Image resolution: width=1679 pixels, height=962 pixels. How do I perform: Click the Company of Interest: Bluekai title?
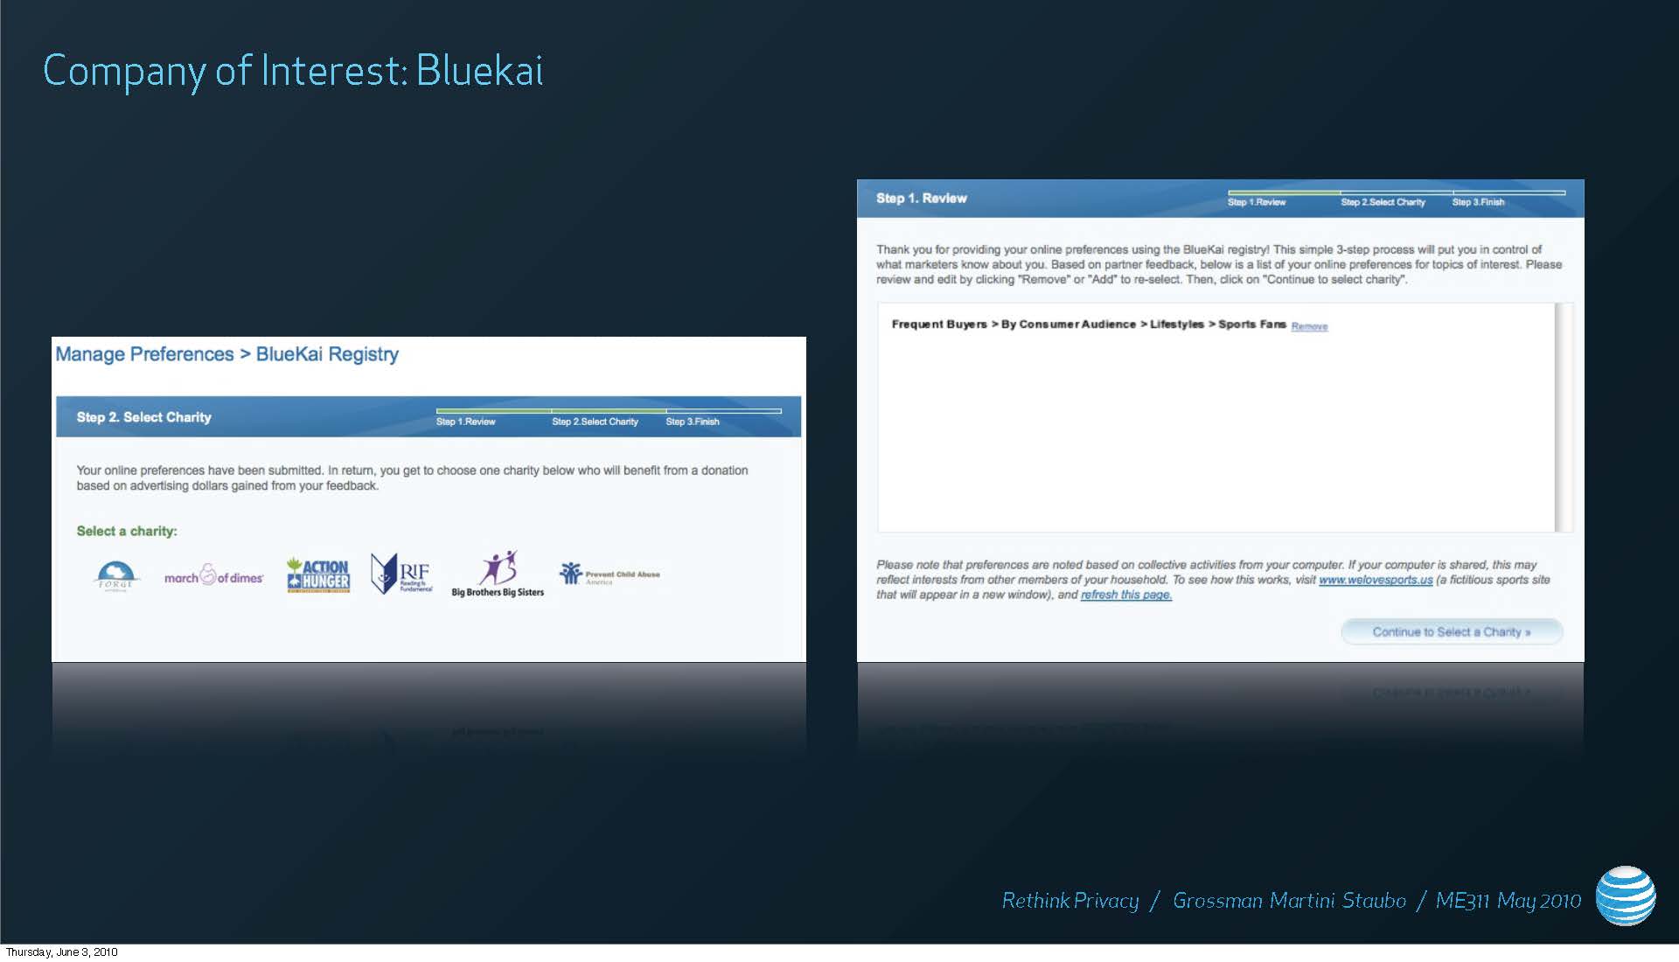tap(293, 72)
